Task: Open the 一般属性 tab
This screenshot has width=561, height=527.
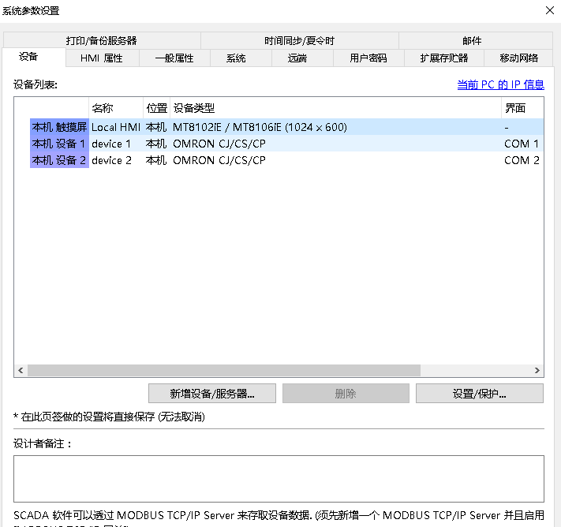Action: coord(174,58)
